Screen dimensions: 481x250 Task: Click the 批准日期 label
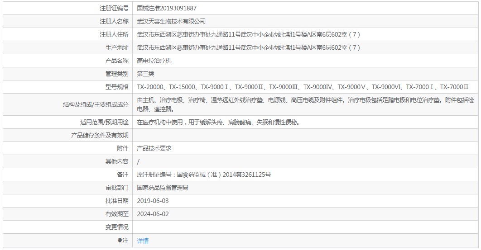tap(117, 201)
